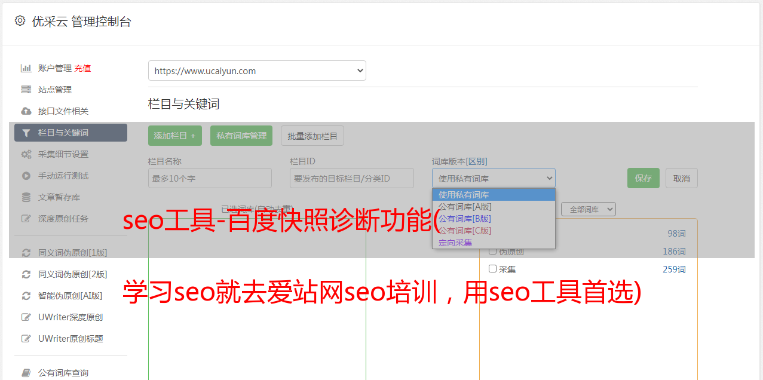The image size is (763, 380).
Task: Click the gear icon beside 优采云 管理控制台
Action: [x=20, y=21]
